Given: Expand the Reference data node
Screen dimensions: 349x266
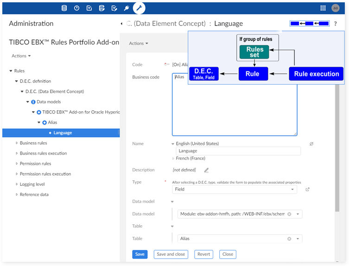Looking at the screenshot, I should click(x=17, y=195).
